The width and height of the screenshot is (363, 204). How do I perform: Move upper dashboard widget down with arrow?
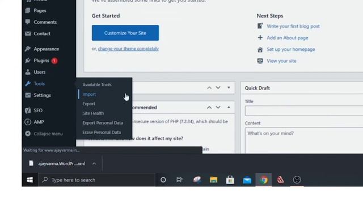coord(218,88)
